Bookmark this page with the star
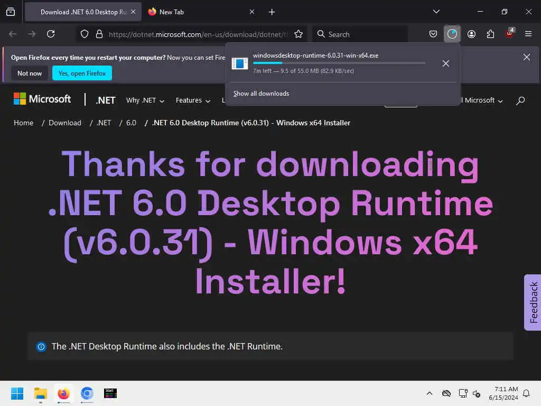Viewport: 541px width, 406px height. pos(299,34)
